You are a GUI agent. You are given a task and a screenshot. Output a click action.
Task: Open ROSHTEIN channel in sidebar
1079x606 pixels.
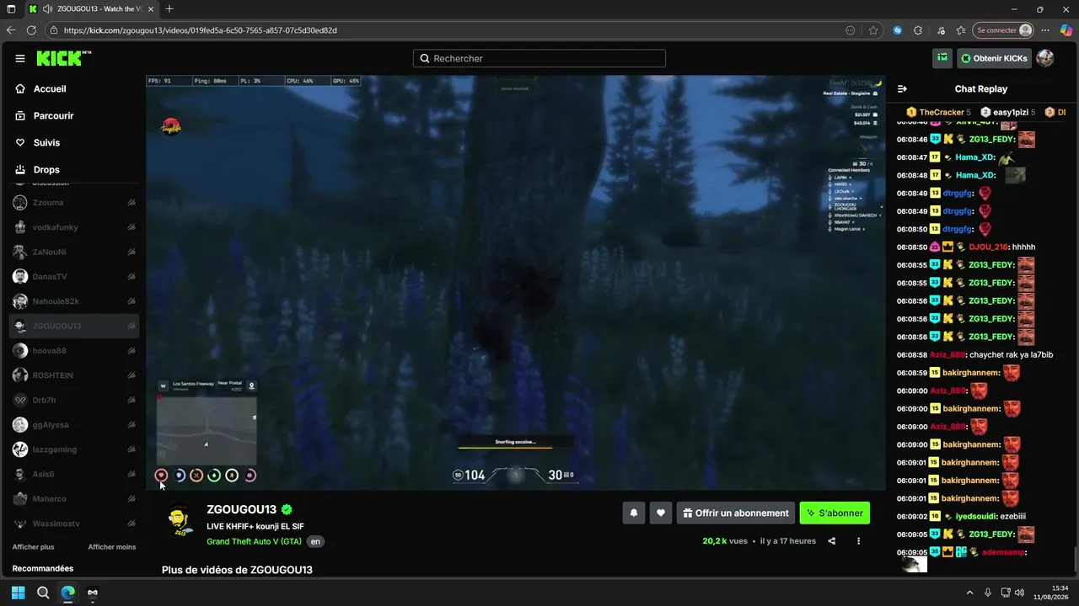pyautogui.click(x=74, y=375)
